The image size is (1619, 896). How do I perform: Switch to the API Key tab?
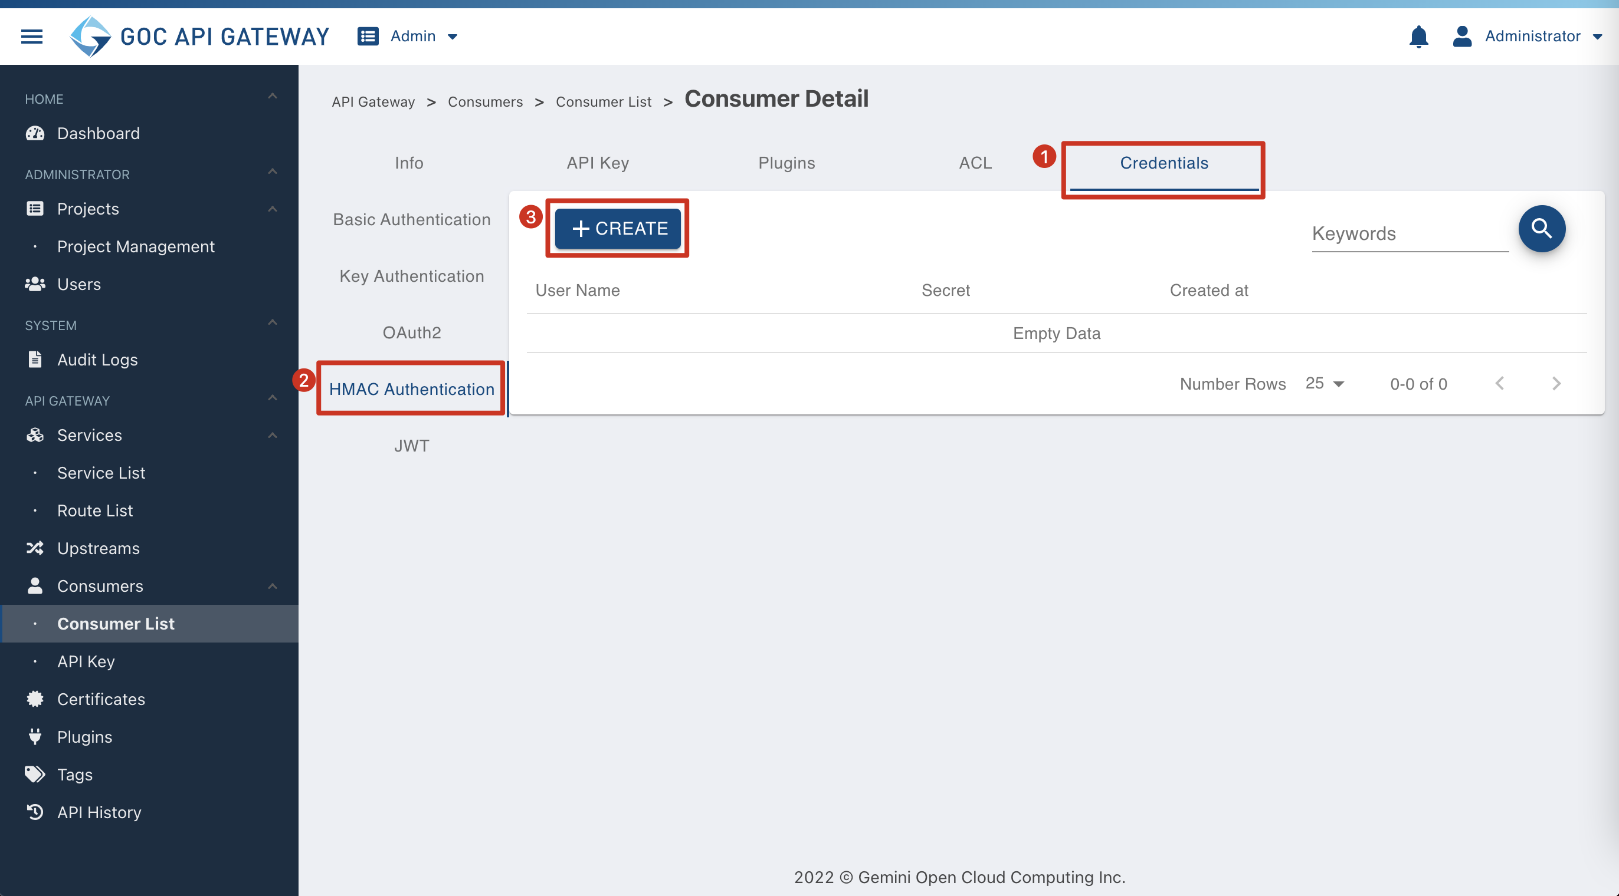pos(598,163)
